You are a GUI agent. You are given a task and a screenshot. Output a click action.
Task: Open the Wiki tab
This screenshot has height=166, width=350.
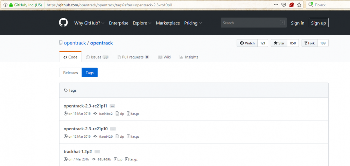click(164, 57)
